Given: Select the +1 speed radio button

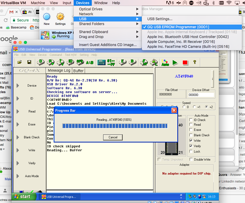Looking at the screenshot, I should tap(195, 107).
